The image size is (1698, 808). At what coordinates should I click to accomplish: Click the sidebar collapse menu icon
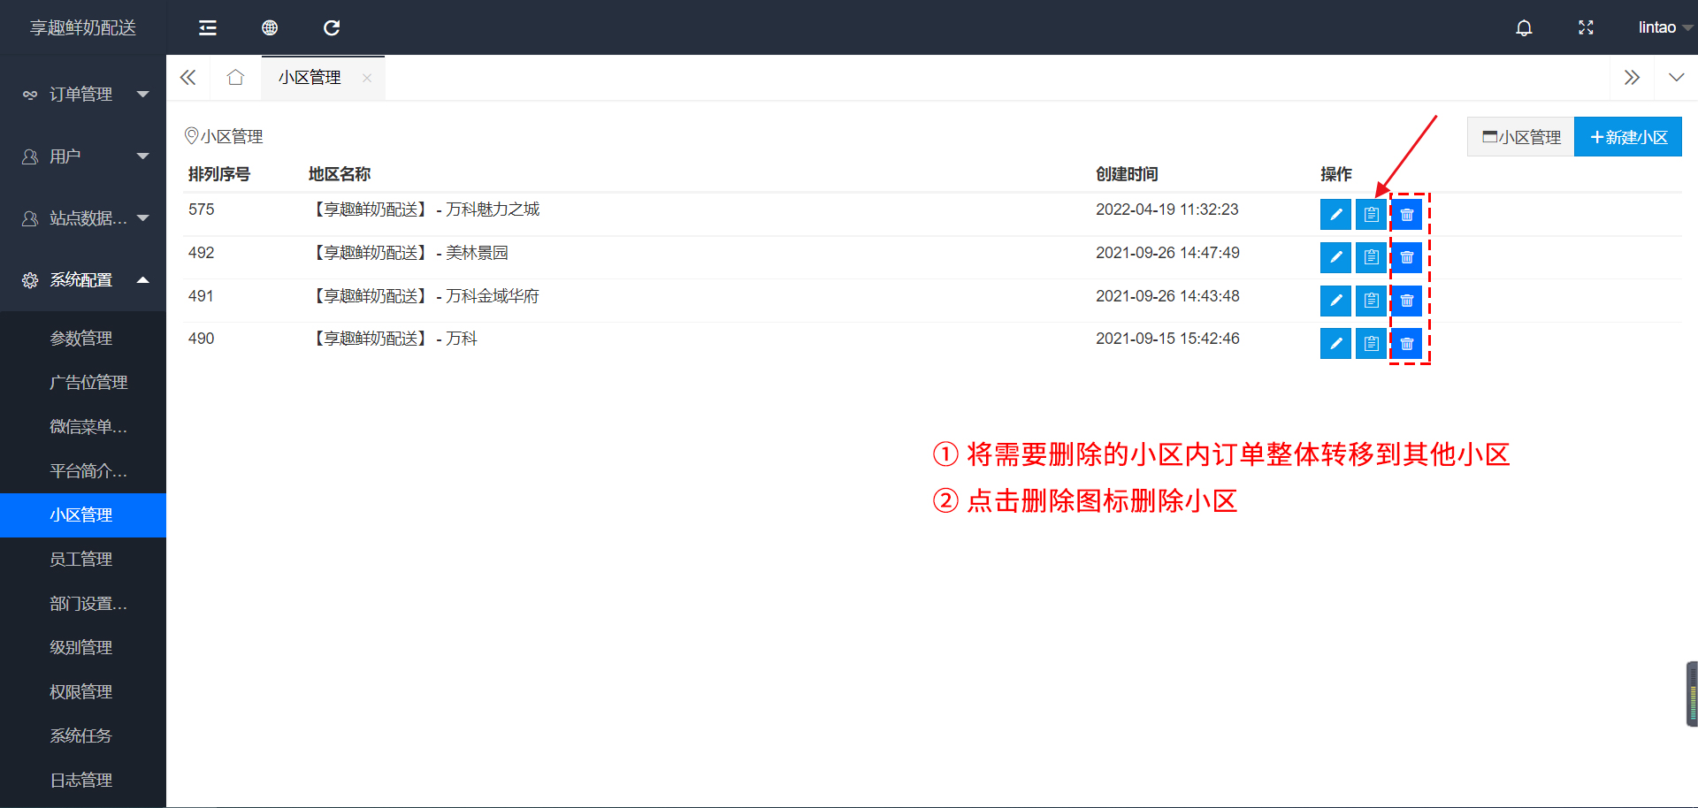[208, 28]
